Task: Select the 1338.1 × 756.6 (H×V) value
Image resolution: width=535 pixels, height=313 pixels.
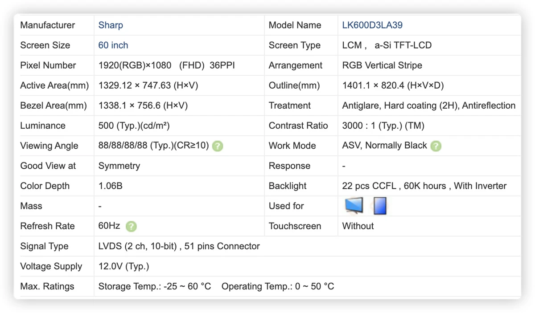Action: tap(143, 106)
